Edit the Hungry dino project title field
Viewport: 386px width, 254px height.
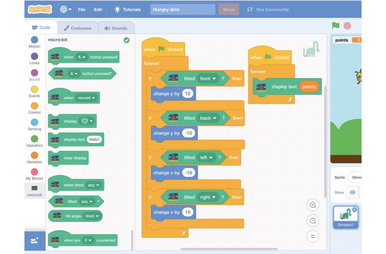[182, 10]
